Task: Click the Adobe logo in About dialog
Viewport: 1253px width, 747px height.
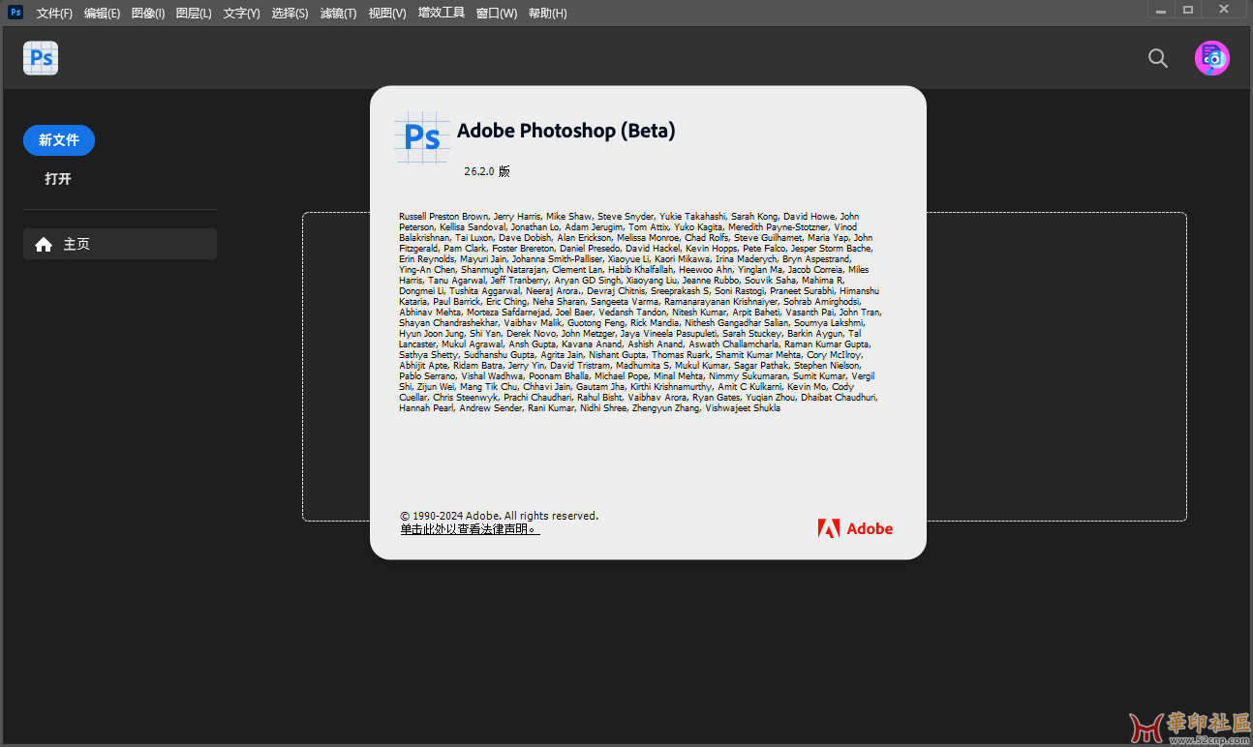Action: coord(855,528)
